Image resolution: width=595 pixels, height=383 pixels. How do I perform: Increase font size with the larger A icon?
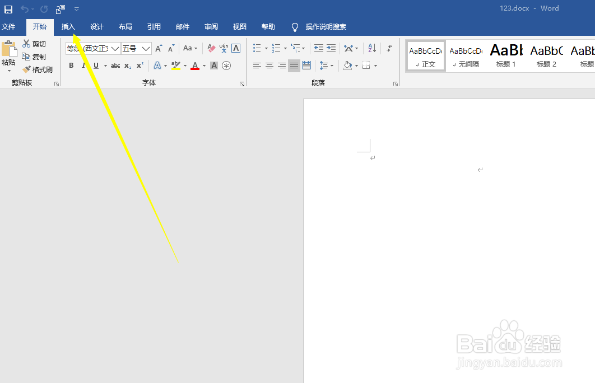click(x=159, y=48)
